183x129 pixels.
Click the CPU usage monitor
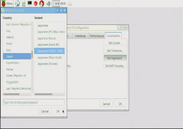pyautogui.click(x=56, y=4)
